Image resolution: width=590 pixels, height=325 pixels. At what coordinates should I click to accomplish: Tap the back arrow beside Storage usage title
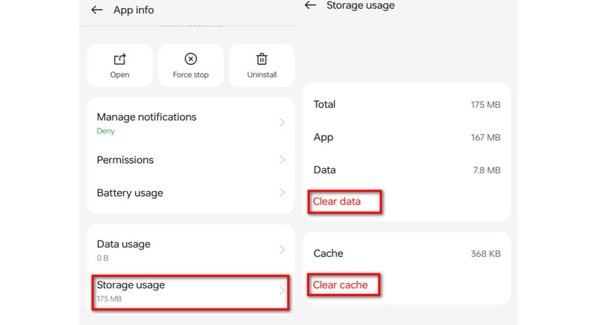[x=310, y=5]
